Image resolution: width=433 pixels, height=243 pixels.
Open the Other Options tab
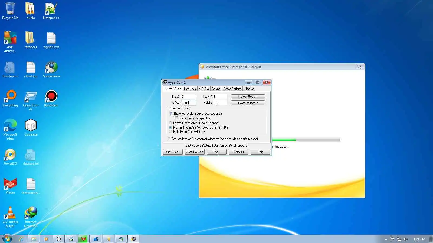[x=232, y=89]
